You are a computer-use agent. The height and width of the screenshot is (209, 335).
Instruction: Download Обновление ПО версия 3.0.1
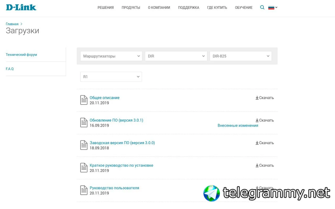click(x=265, y=120)
